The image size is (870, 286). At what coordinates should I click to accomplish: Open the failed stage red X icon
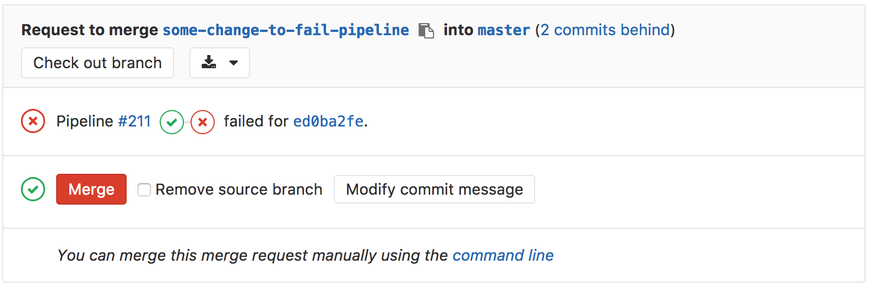(x=203, y=122)
